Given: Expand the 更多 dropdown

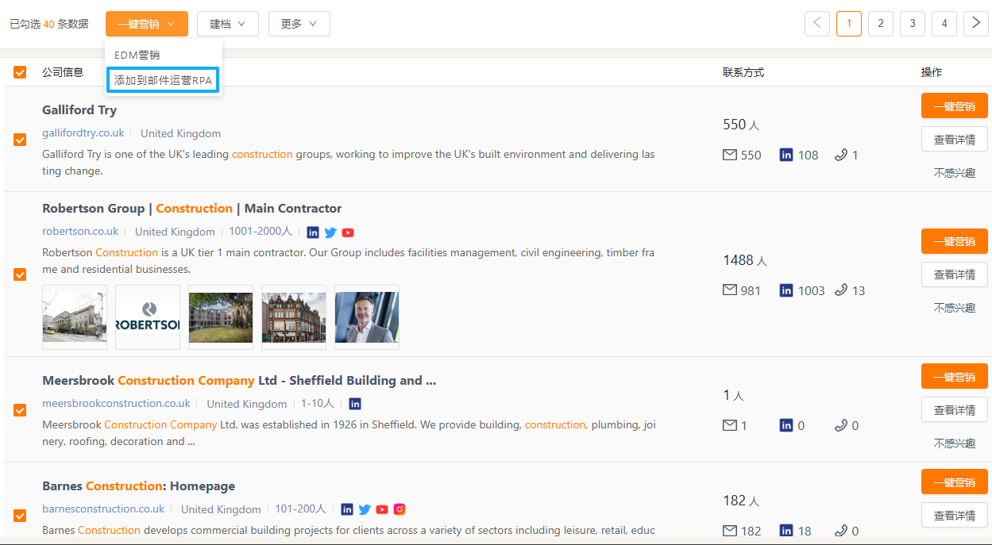Looking at the screenshot, I should (x=299, y=24).
